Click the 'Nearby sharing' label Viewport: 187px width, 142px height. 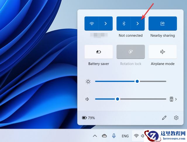(163, 35)
